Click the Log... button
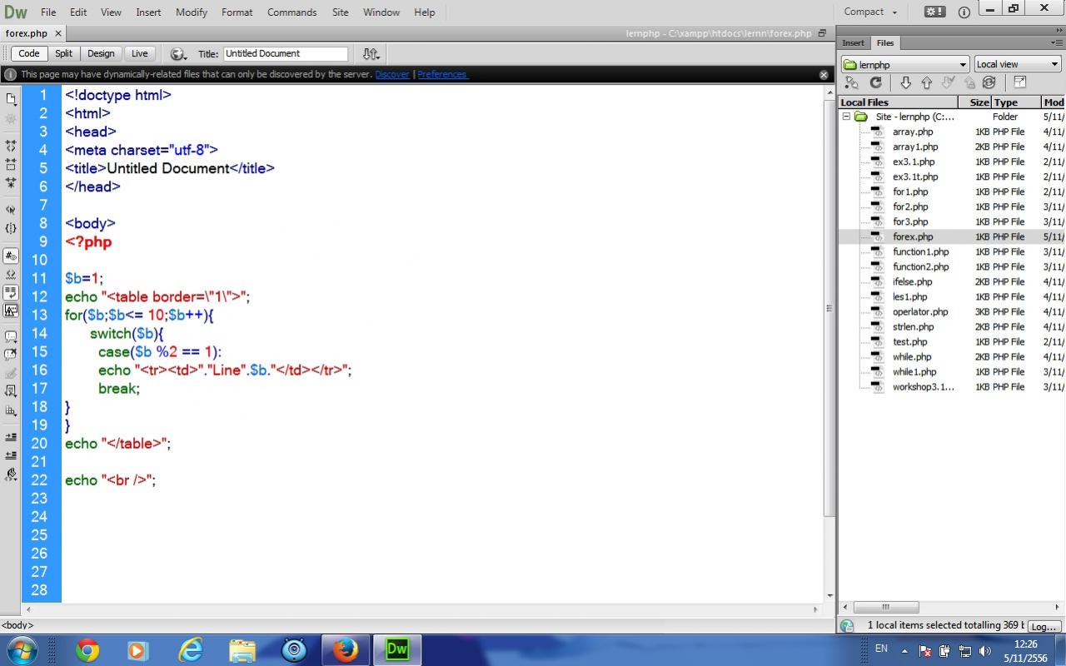 click(1044, 626)
